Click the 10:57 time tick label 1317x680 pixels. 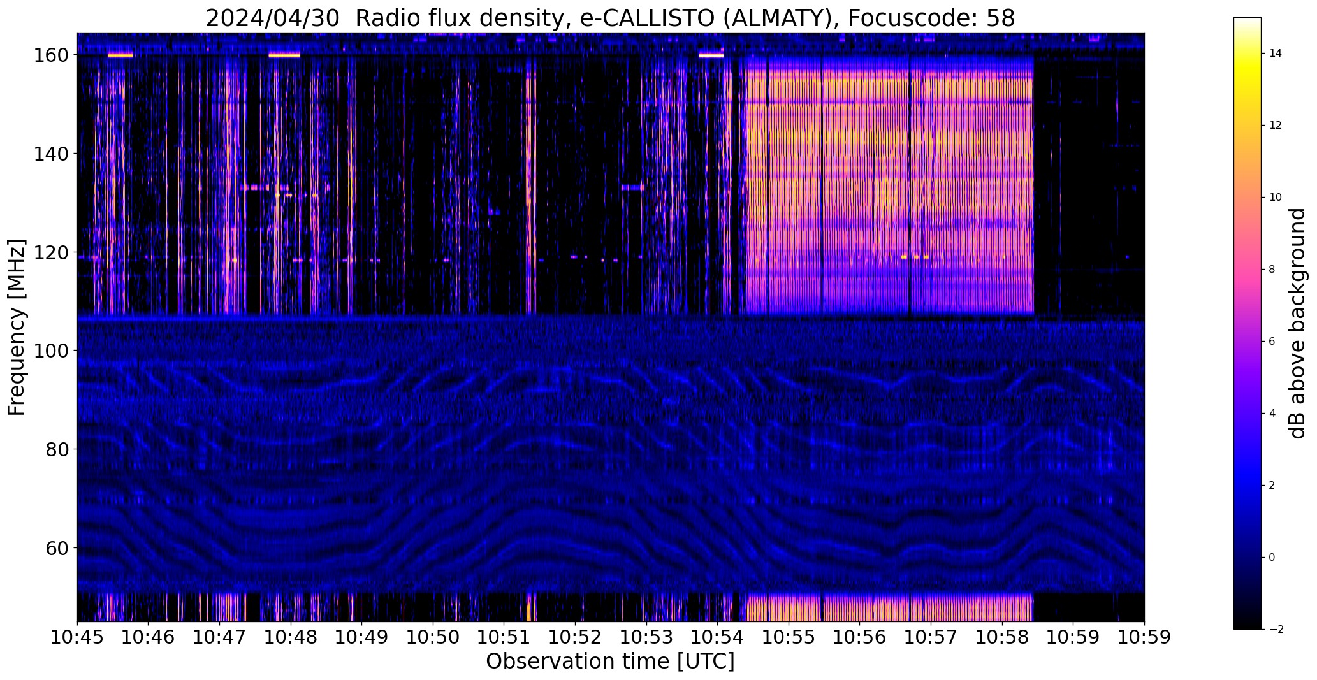[x=931, y=637]
